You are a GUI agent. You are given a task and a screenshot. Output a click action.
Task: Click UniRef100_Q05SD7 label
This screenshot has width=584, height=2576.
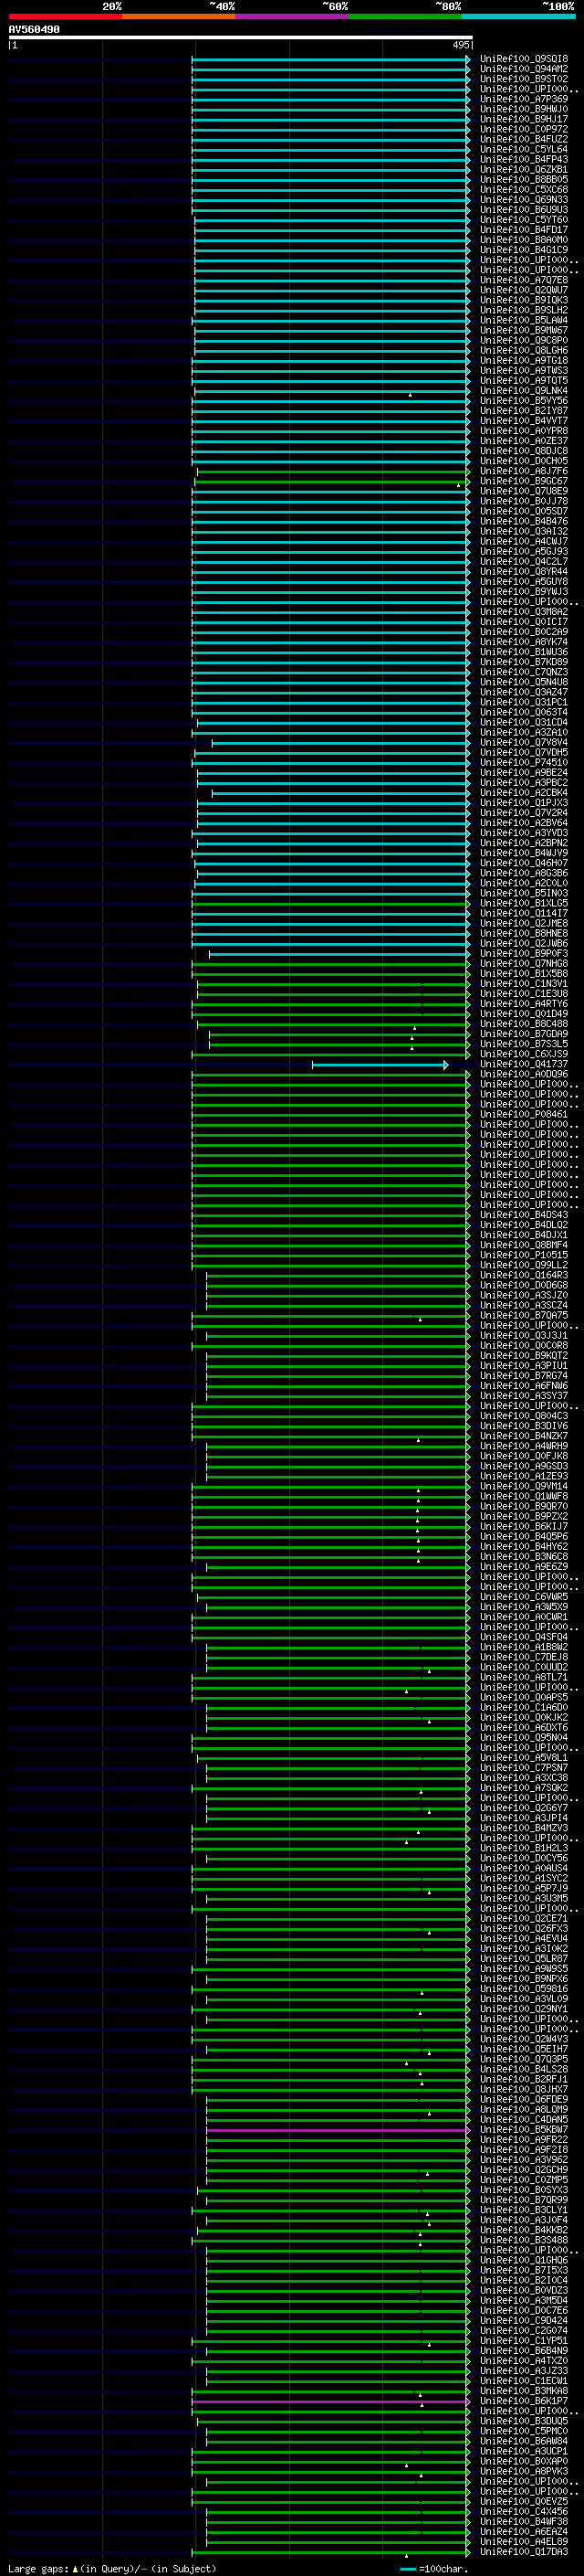click(524, 511)
